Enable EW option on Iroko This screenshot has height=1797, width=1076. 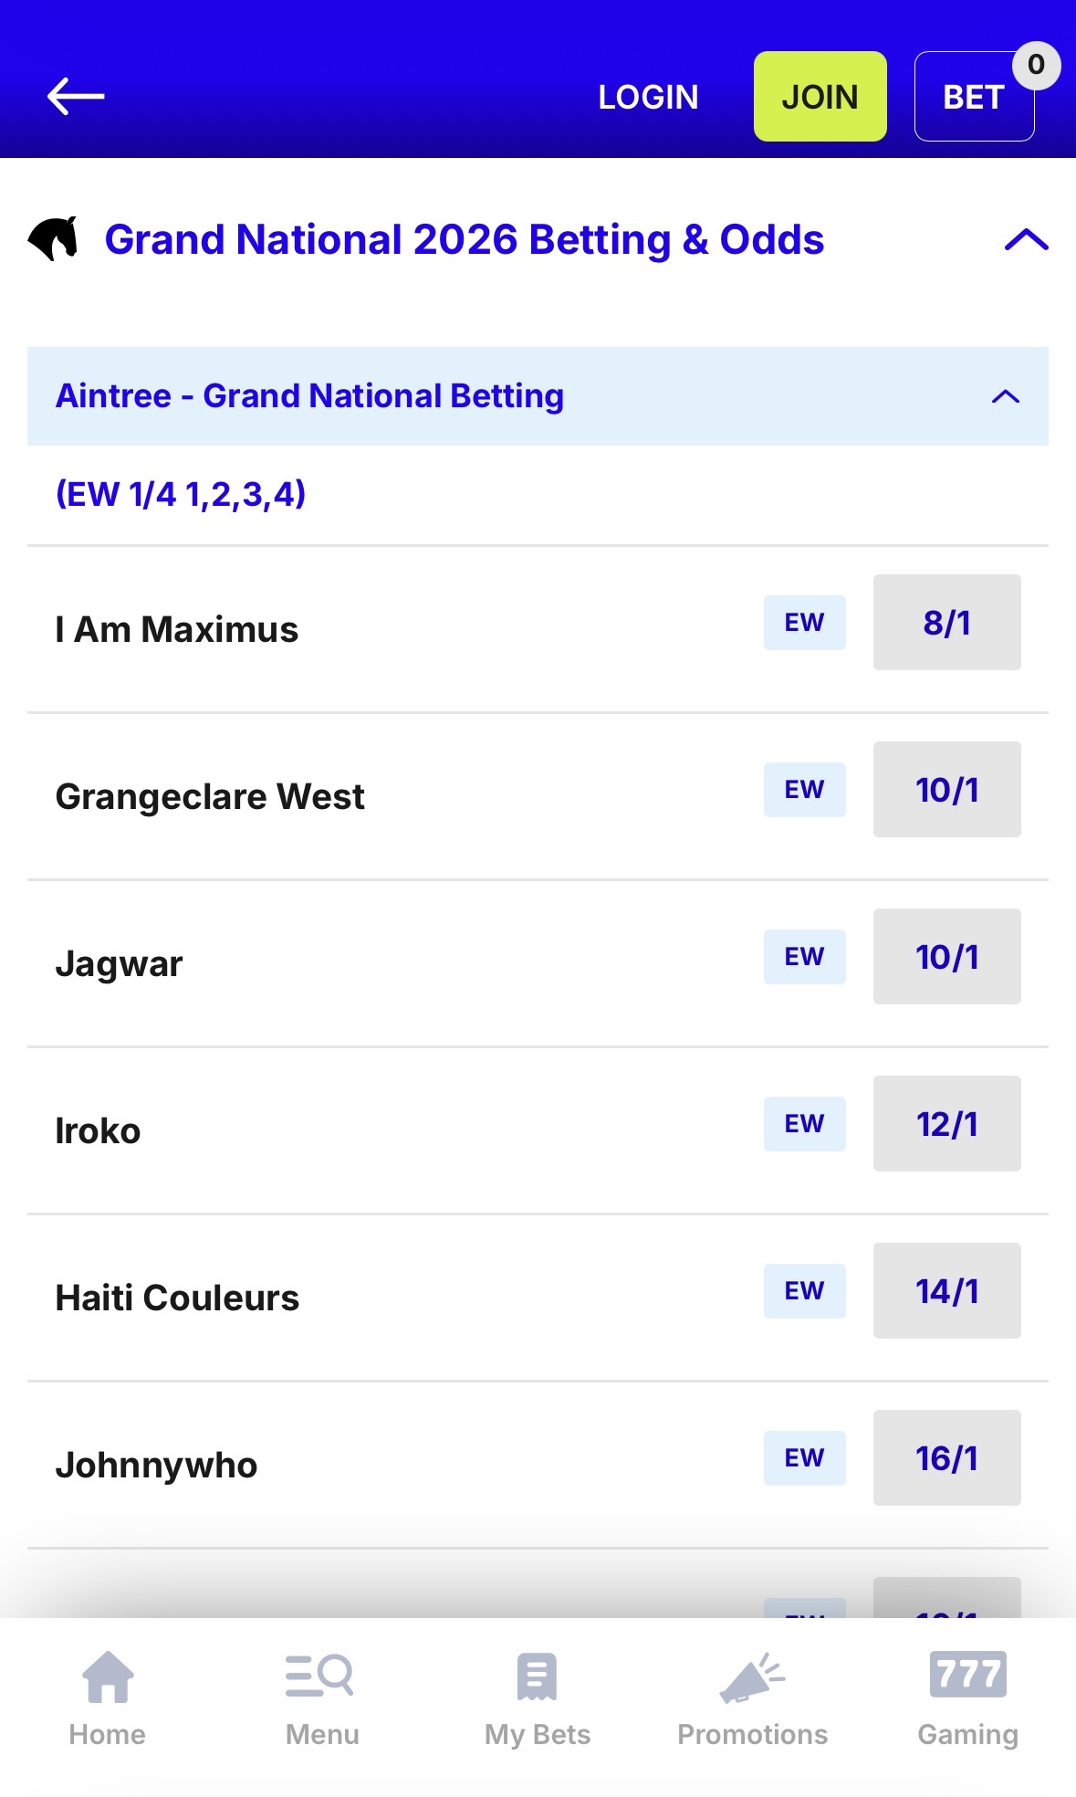(x=804, y=1124)
